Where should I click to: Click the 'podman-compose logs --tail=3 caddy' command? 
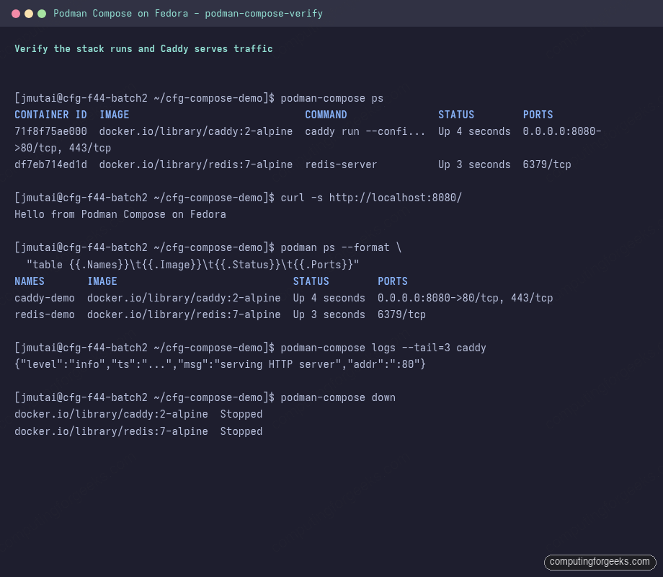tap(383, 348)
